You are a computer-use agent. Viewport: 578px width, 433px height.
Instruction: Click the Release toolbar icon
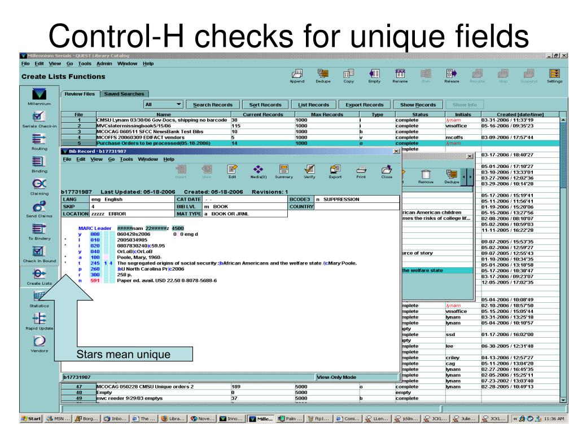click(x=452, y=76)
